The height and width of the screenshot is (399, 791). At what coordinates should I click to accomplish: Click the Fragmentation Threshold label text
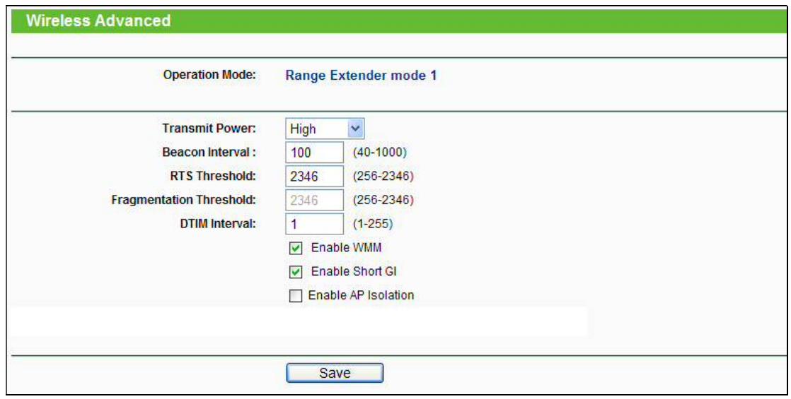click(x=183, y=200)
